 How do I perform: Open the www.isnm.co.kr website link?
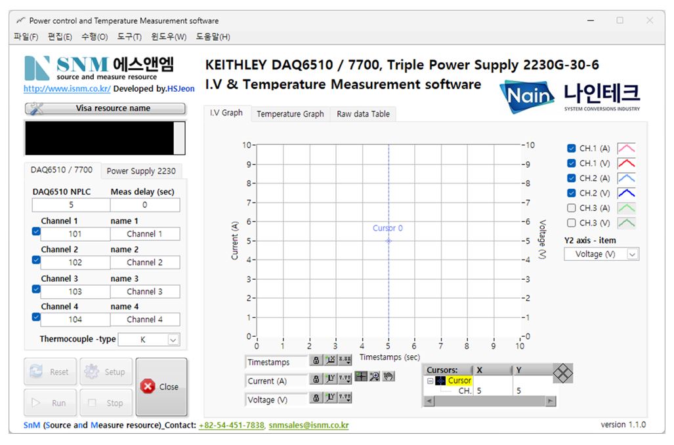click(67, 88)
